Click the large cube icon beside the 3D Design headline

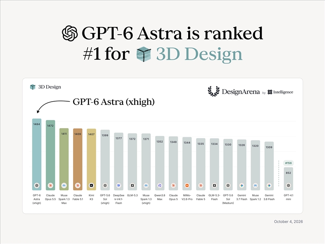pos(144,54)
